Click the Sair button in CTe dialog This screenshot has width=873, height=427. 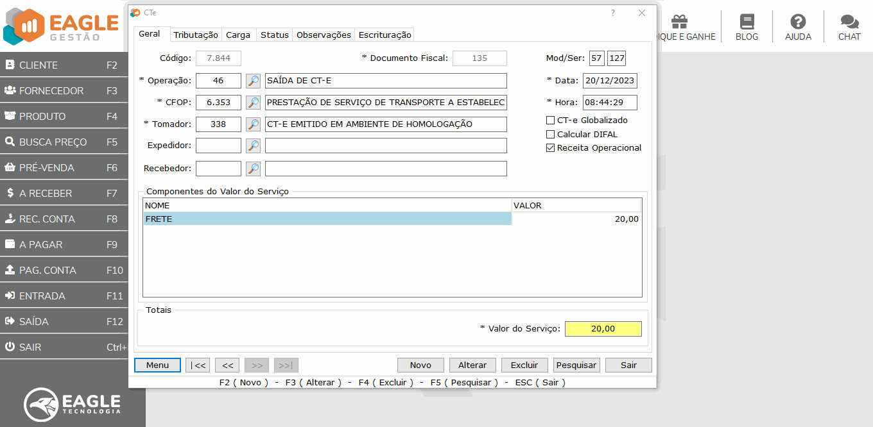click(x=628, y=365)
